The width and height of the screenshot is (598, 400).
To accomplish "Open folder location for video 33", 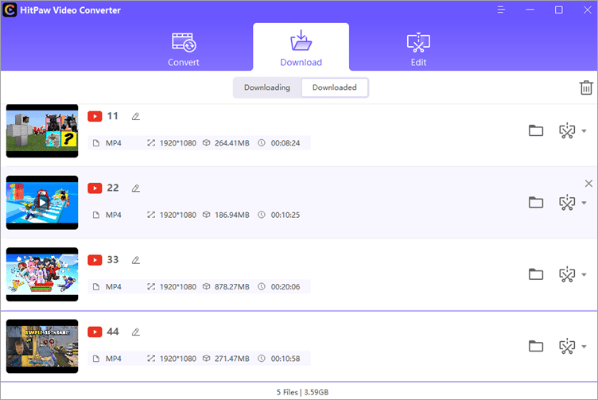I will coord(536,274).
